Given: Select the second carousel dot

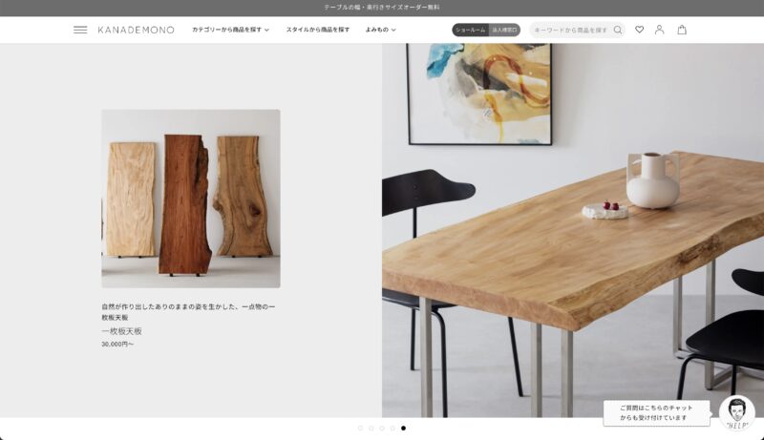Looking at the screenshot, I should coord(371,428).
